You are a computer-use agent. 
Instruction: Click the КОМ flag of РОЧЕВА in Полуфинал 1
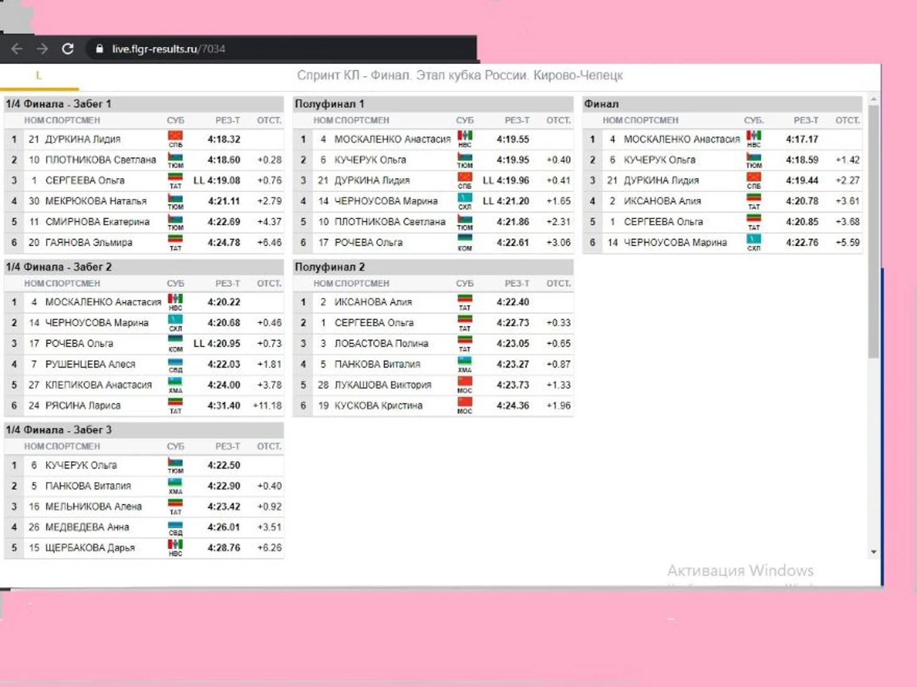click(x=465, y=242)
